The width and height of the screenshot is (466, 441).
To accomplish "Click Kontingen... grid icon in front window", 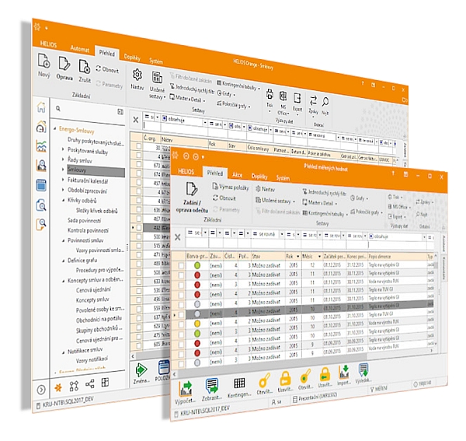I will [x=239, y=383].
